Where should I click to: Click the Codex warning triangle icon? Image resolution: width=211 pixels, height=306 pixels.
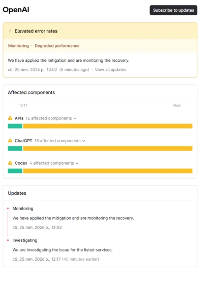coord(10,163)
